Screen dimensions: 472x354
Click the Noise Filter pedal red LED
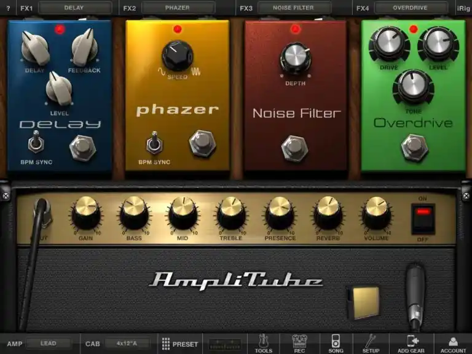click(295, 29)
